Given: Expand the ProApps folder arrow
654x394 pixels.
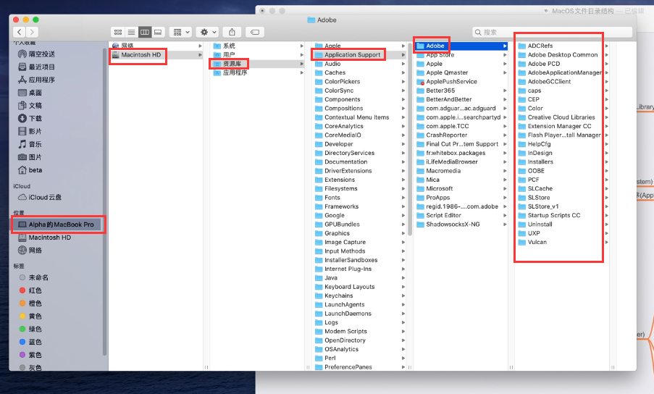Looking at the screenshot, I should pyautogui.click(x=505, y=198).
